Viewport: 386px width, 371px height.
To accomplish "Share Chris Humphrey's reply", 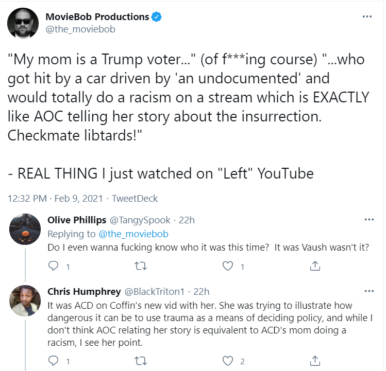I will click(315, 361).
